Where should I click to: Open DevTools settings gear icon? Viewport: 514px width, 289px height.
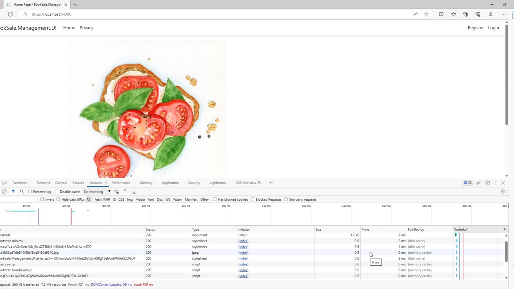487,183
